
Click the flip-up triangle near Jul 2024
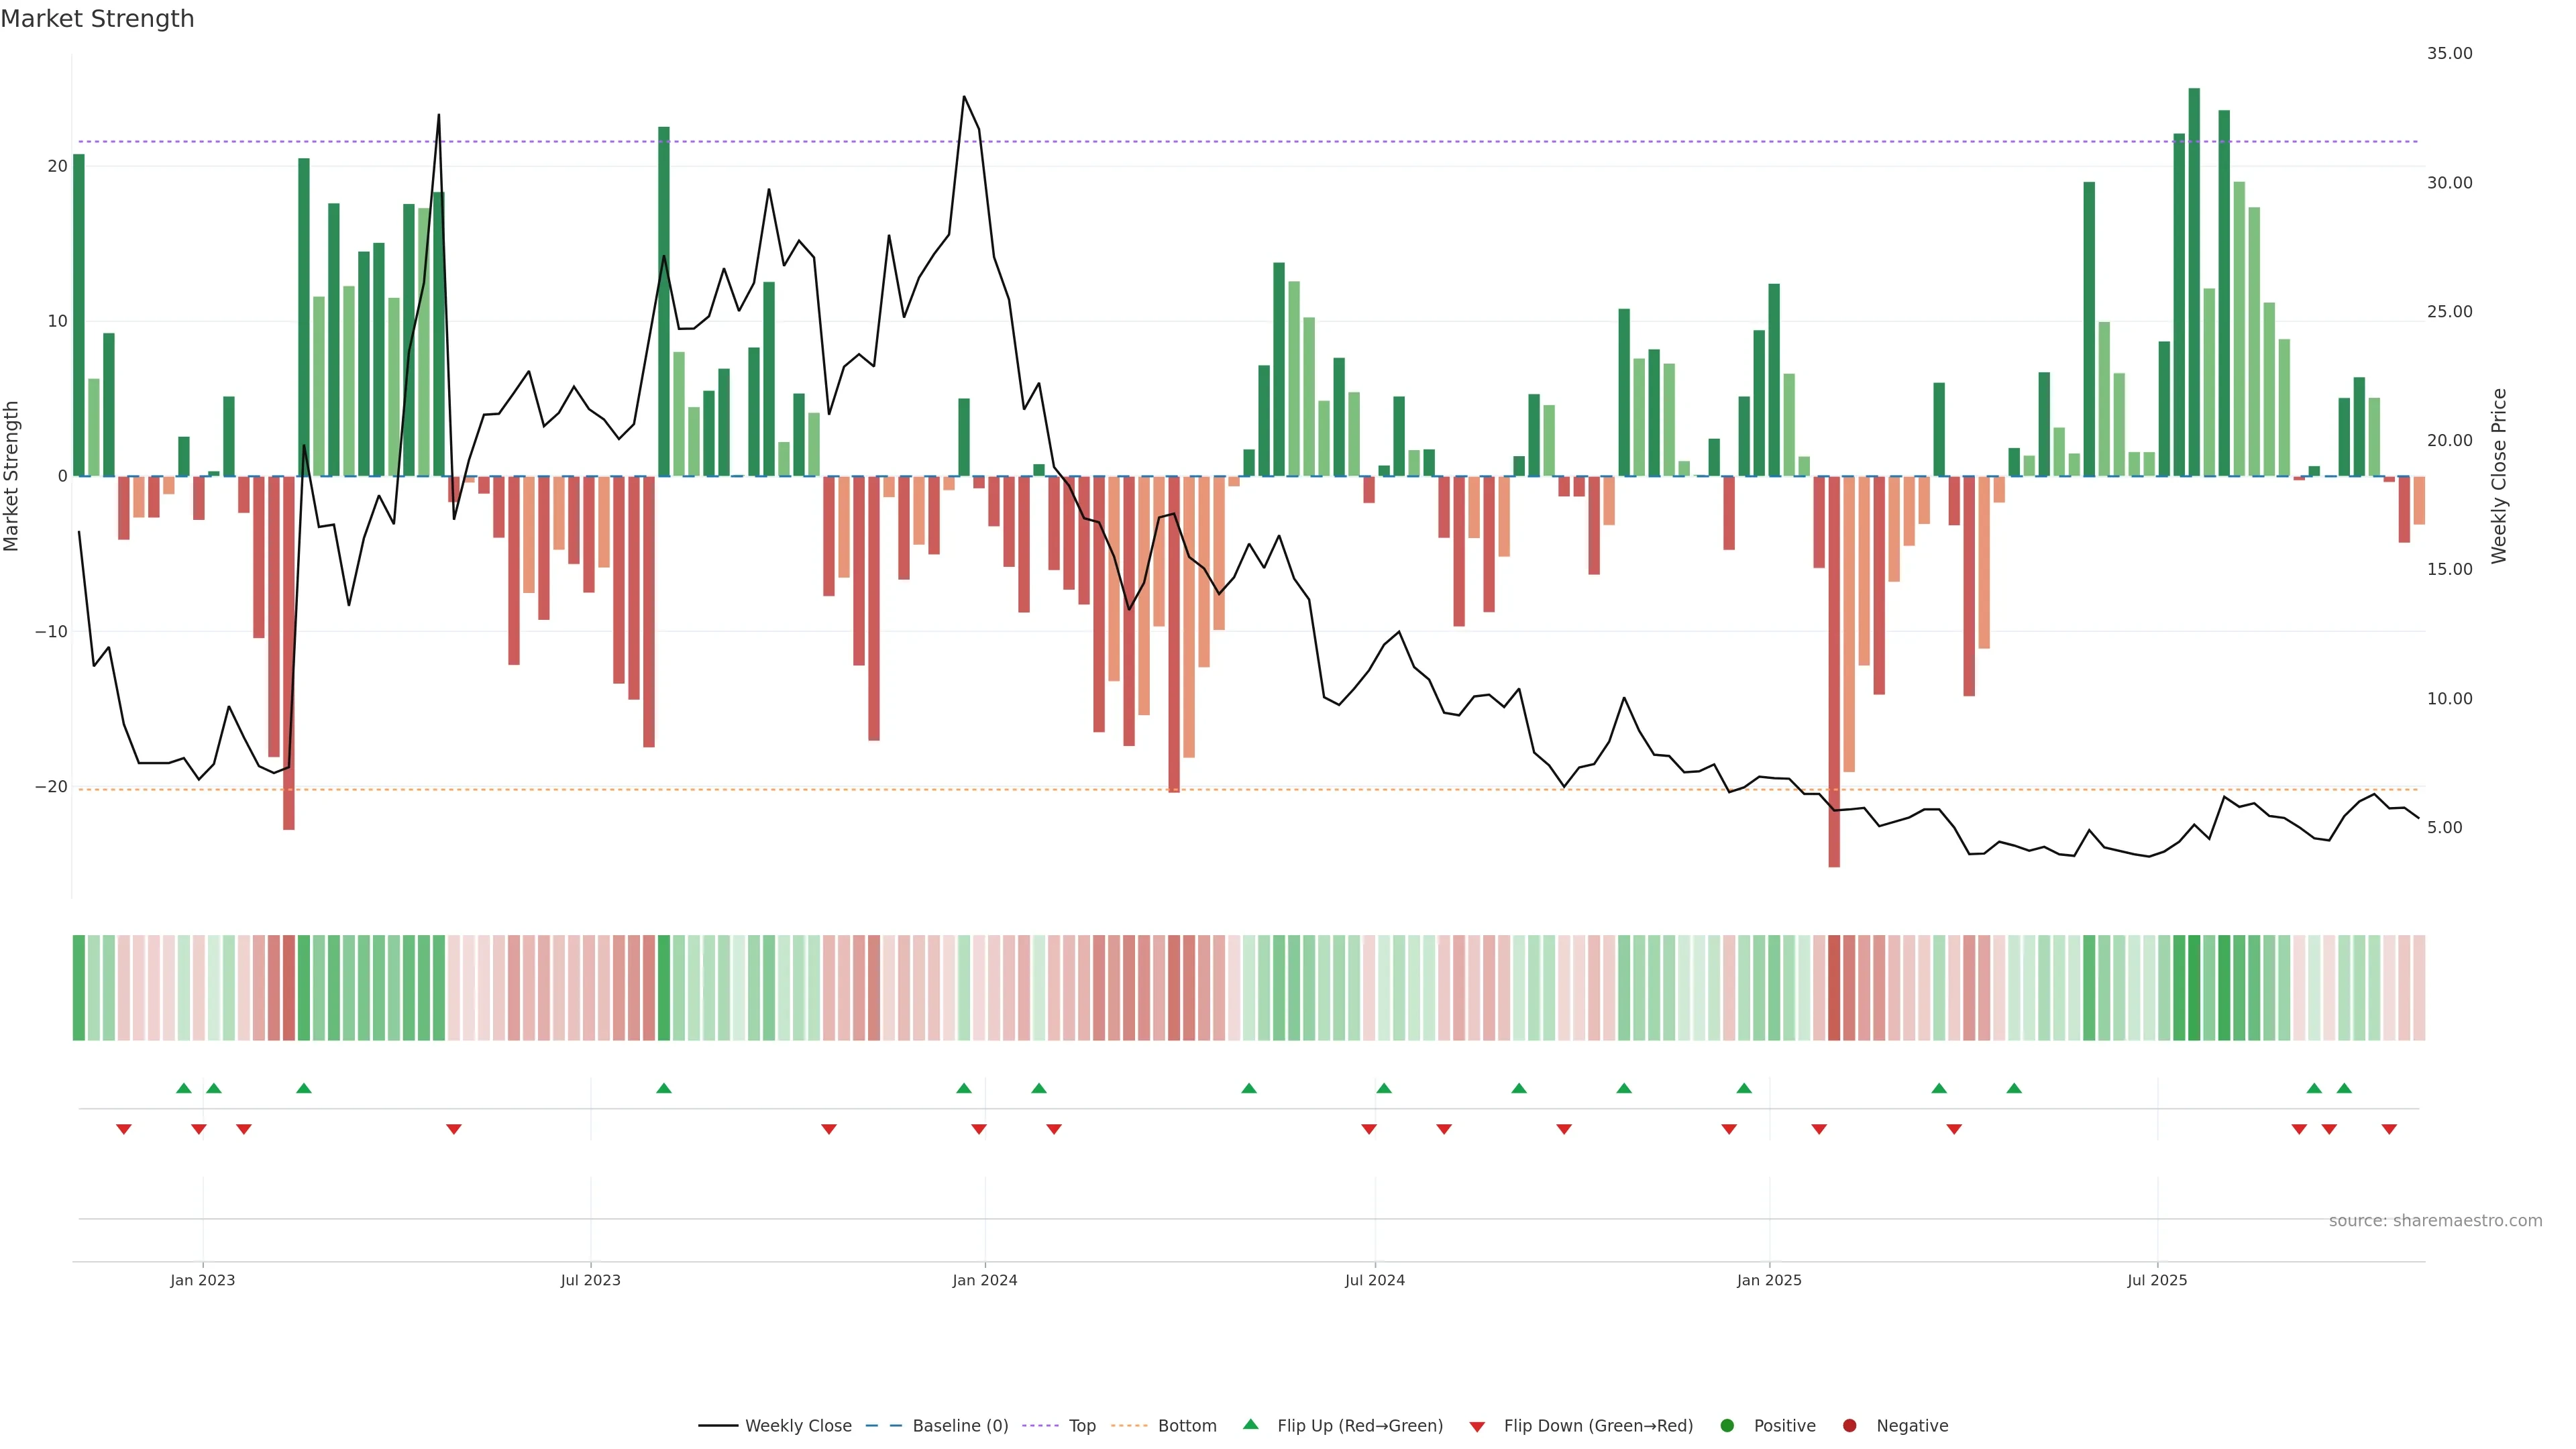point(1384,1088)
